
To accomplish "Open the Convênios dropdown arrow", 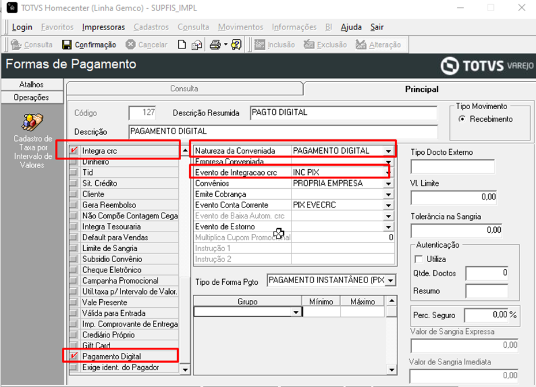I will pos(388,184).
